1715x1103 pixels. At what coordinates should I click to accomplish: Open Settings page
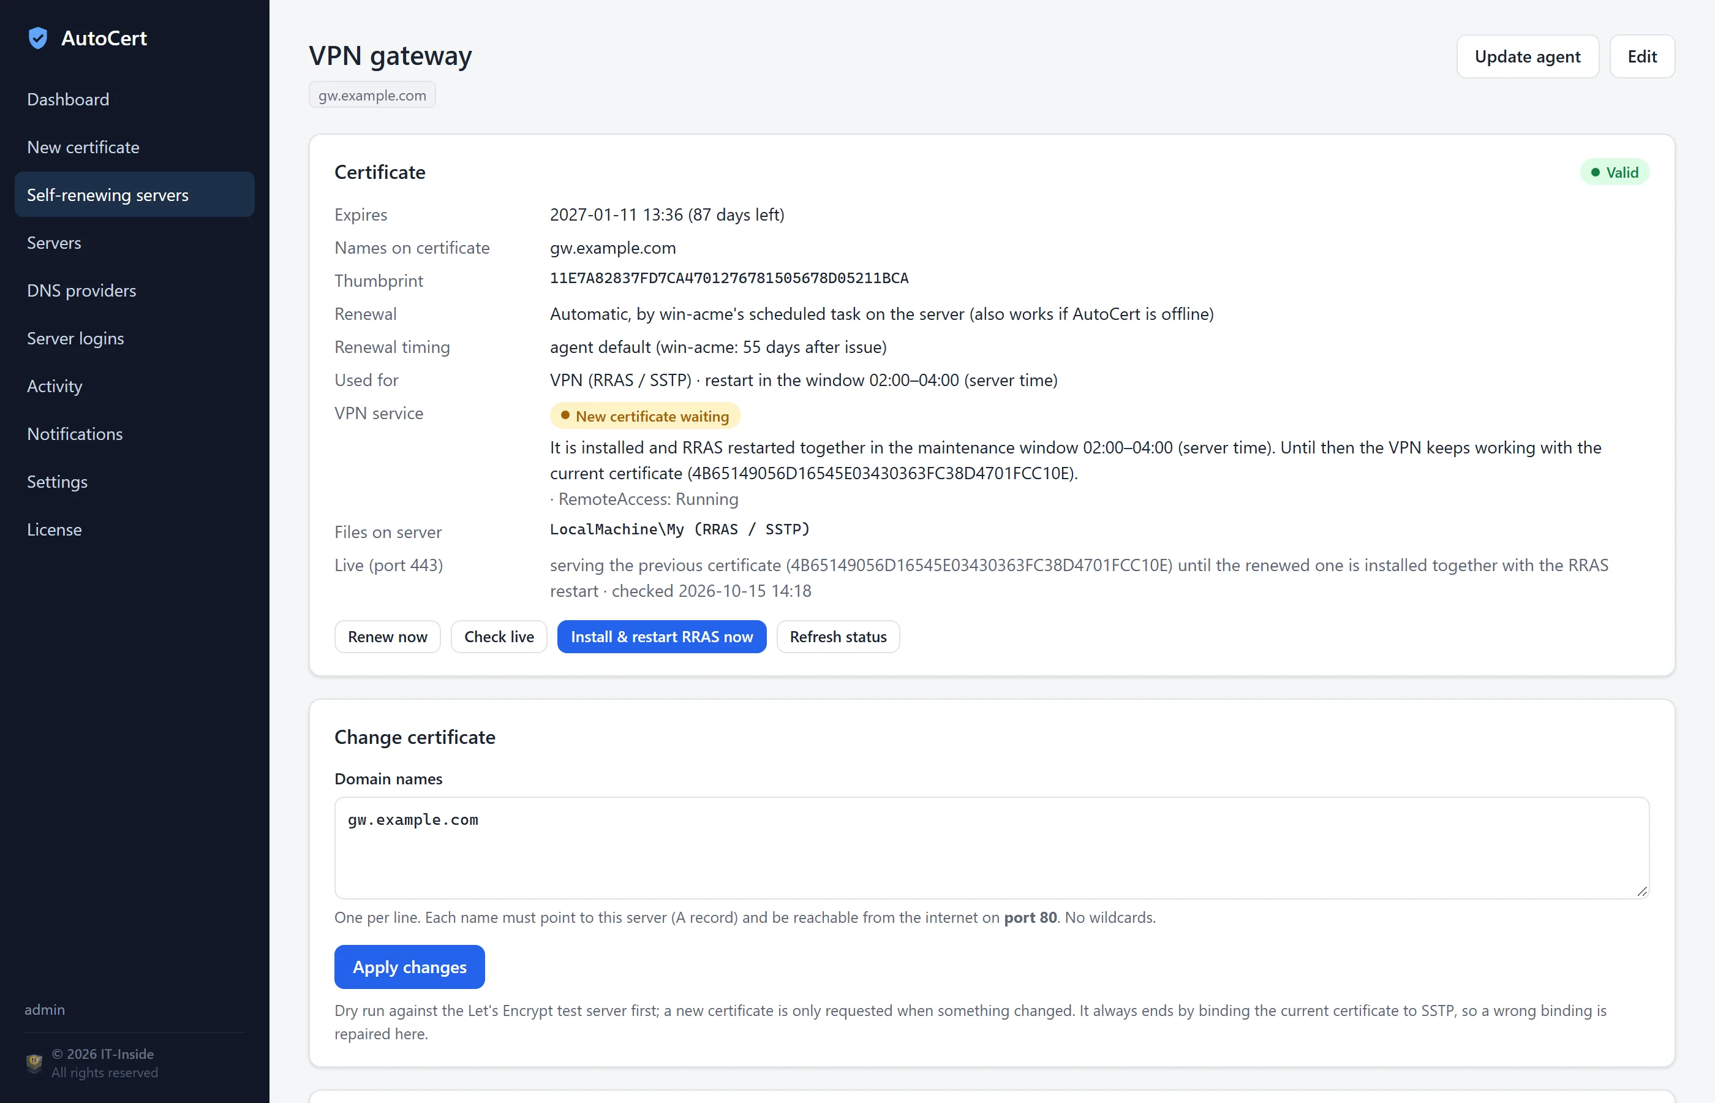(x=135, y=482)
